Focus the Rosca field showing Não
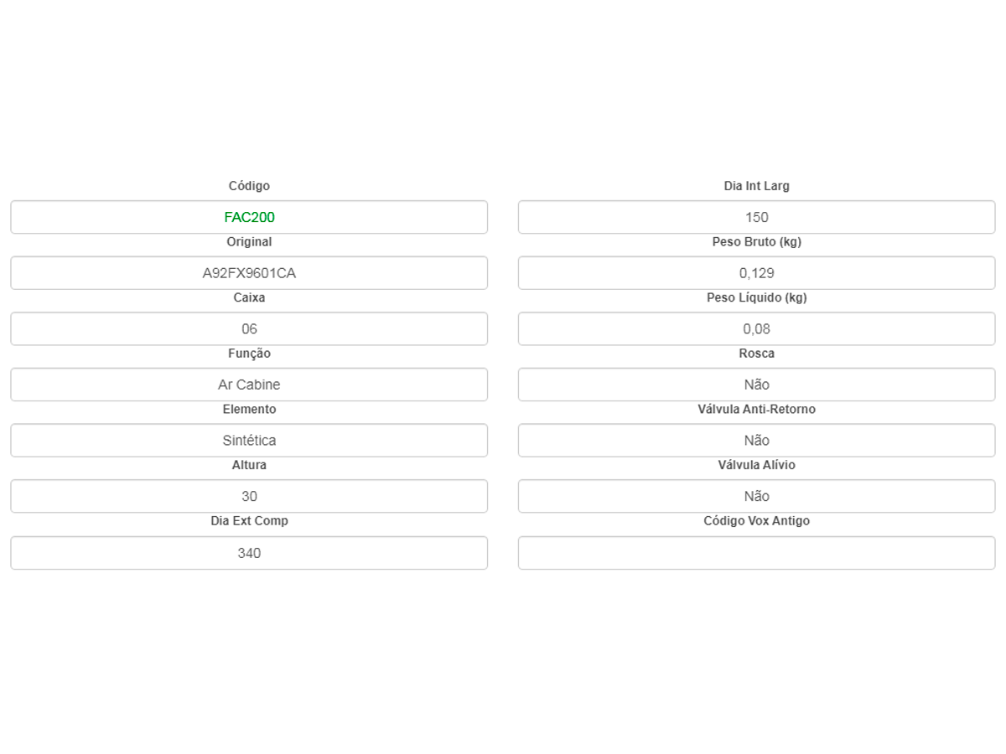This screenshot has height=754, width=1006. click(756, 385)
